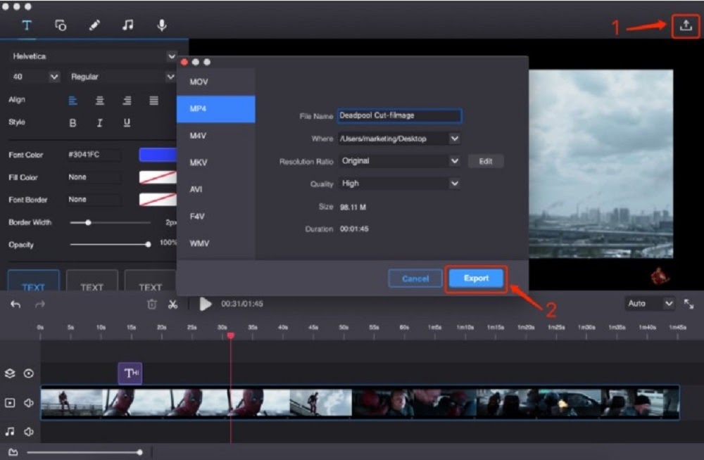
Task: Open the shapes tool in the top toolbar
Action: tap(61, 25)
